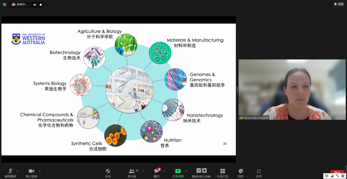
Task: Click the IME settings gear icon
Action: point(343,176)
